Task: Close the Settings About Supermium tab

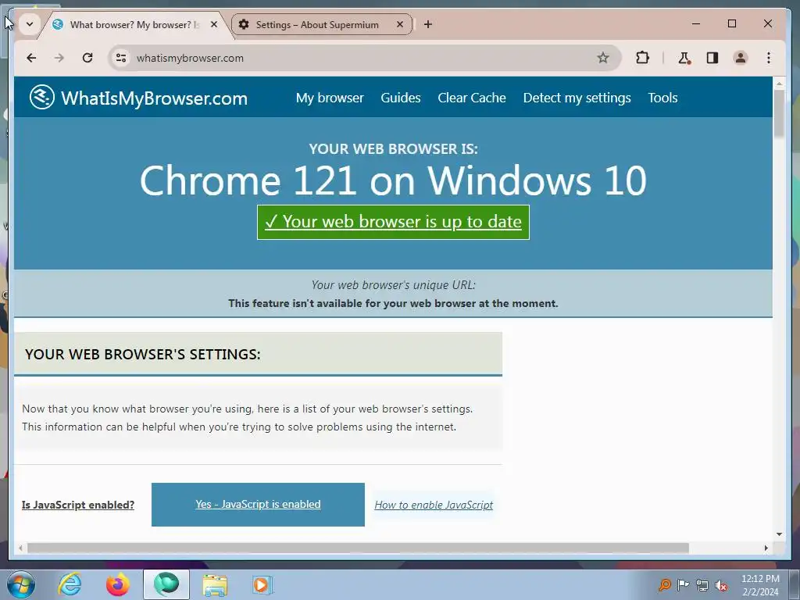Action: tap(400, 24)
